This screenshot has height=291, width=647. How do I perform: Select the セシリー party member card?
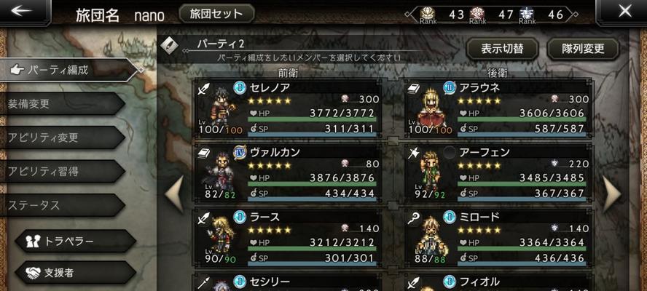click(289, 282)
